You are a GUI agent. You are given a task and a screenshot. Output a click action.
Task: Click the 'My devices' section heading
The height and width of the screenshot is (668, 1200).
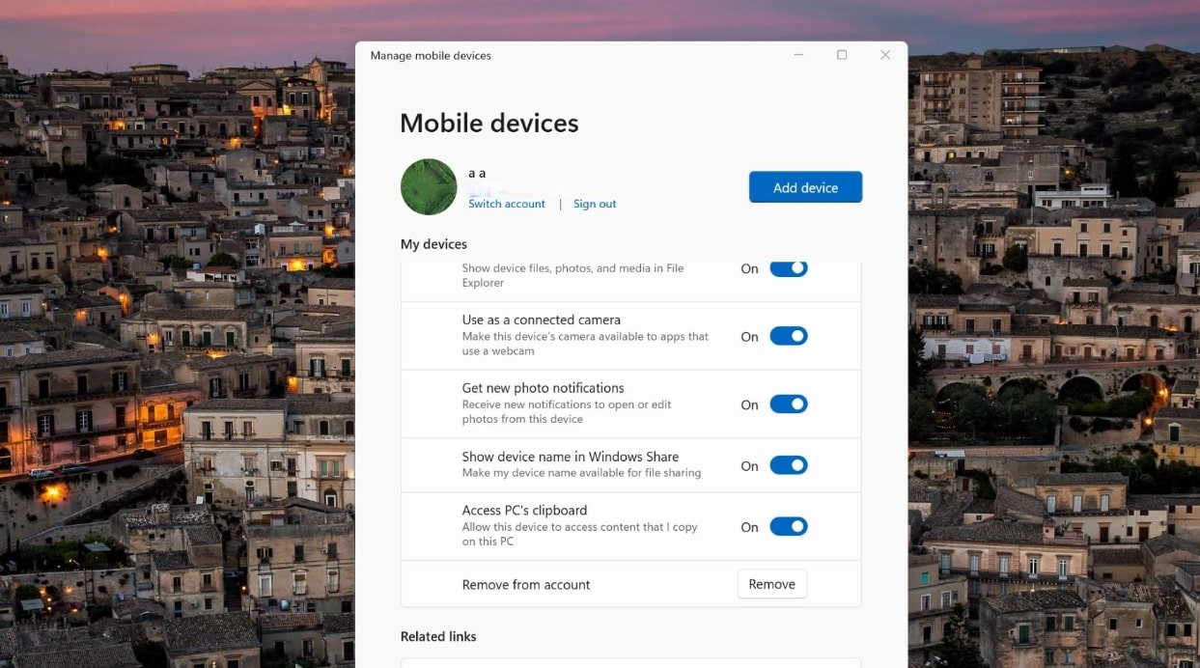point(433,244)
